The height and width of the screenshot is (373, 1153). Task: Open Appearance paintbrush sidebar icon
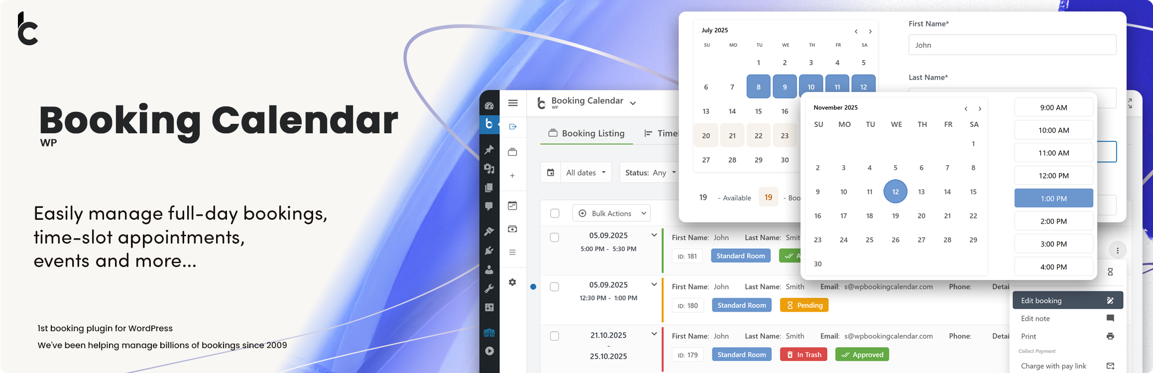[x=489, y=231]
